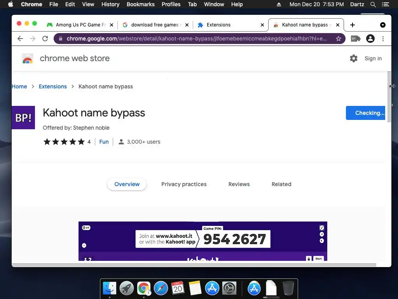Click the Sign in link
Screen dimensions: 398x299
(373, 58)
